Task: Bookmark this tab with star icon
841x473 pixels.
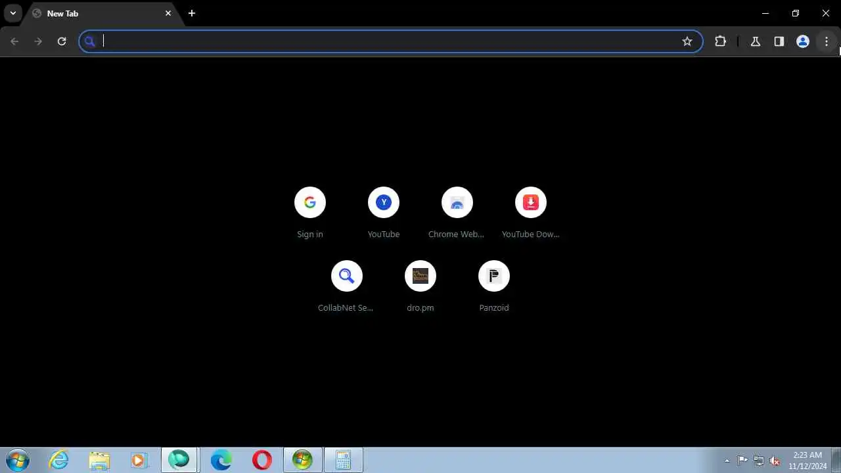Action: point(687,41)
